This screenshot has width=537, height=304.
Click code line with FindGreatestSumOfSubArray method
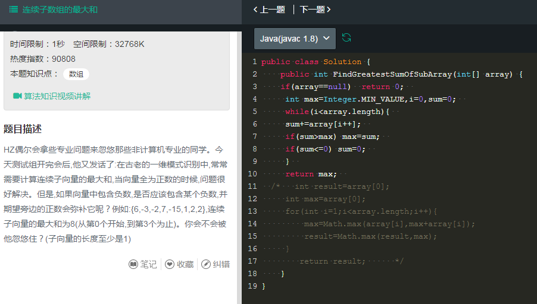[401, 74]
